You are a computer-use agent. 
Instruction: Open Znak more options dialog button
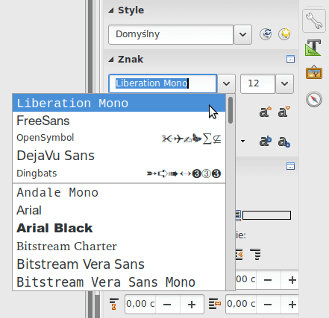pos(290,59)
